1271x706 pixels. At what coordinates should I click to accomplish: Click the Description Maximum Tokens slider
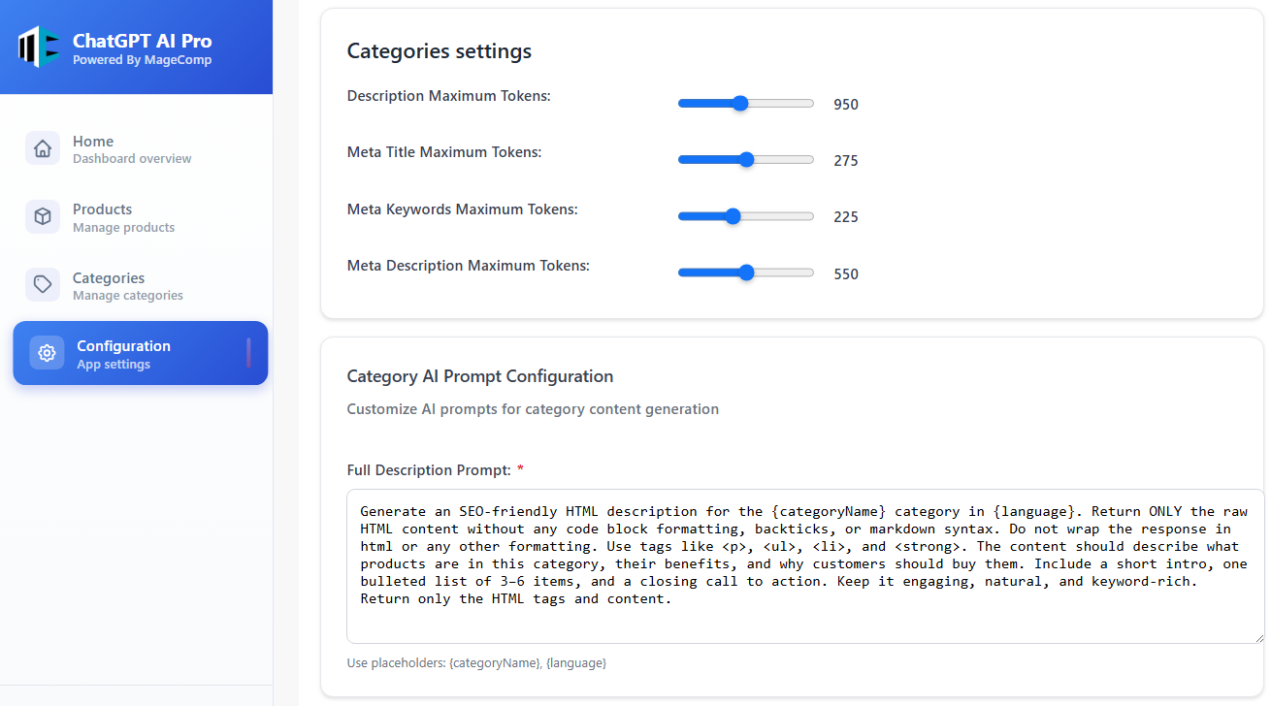(745, 104)
